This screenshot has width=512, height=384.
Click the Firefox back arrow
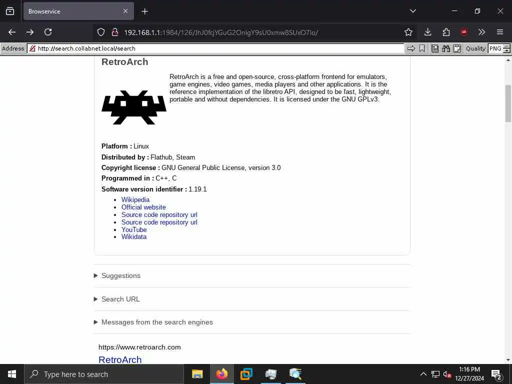tap(12, 32)
